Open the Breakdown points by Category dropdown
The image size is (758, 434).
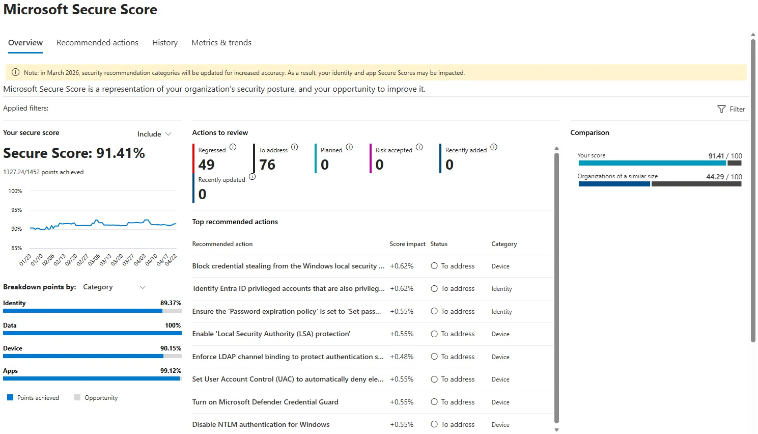[x=115, y=287]
